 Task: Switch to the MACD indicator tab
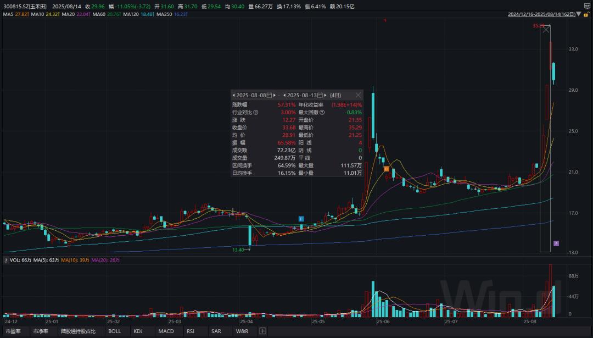(x=166, y=331)
